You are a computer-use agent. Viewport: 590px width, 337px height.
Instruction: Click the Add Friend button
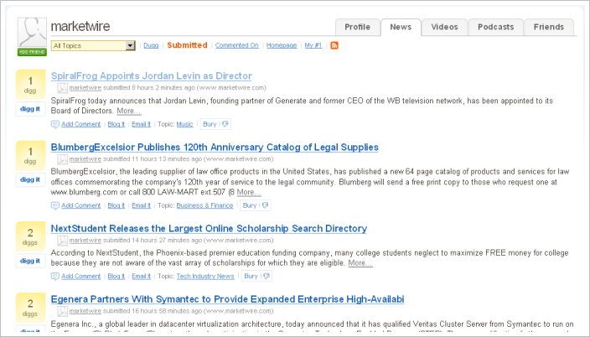pyautogui.click(x=32, y=52)
